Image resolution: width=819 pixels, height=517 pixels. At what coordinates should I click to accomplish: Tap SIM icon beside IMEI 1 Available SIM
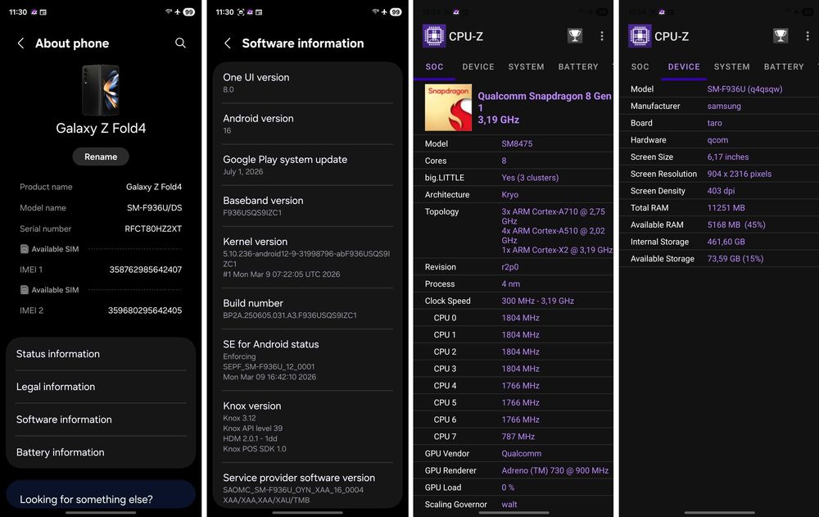pyautogui.click(x=24, y=249)
